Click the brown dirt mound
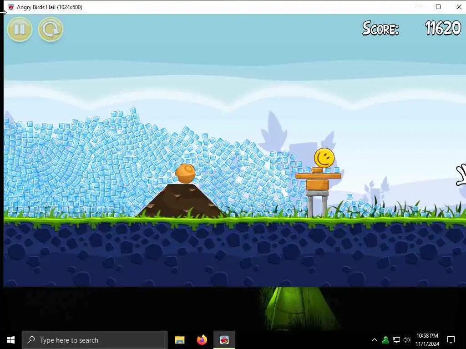 point(181,200)
